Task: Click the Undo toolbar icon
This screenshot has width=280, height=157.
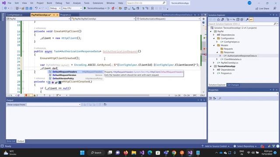Action: [36, 8]
